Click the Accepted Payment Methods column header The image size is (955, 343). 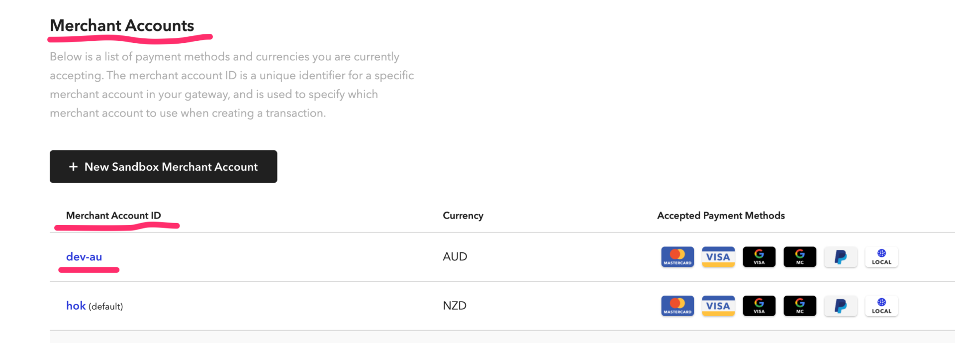pos(721,216)
